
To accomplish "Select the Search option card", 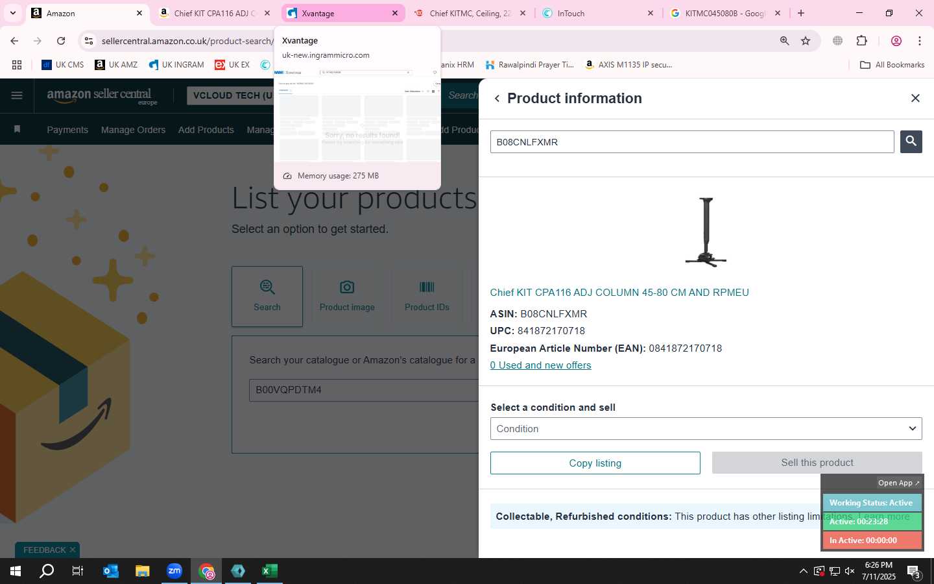I will [x=267, y=296].
